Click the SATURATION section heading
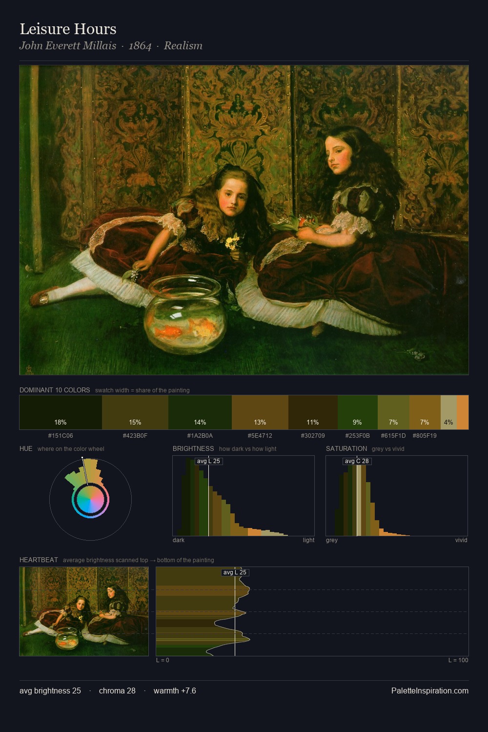The height and width of the screenshot is (732, 488). (x=346, y=448)
